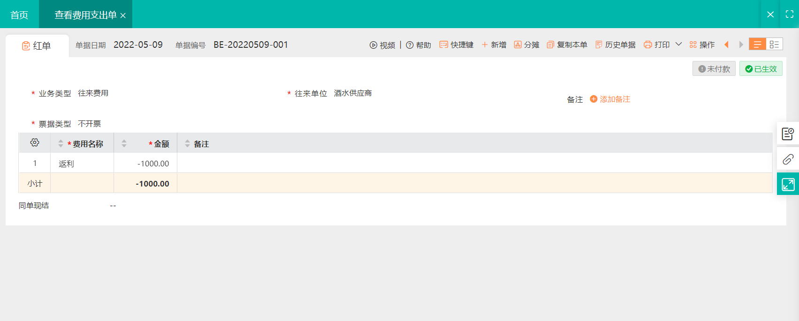
Task: Click the 未付款 status badge
Action: [x=714, y=69]
